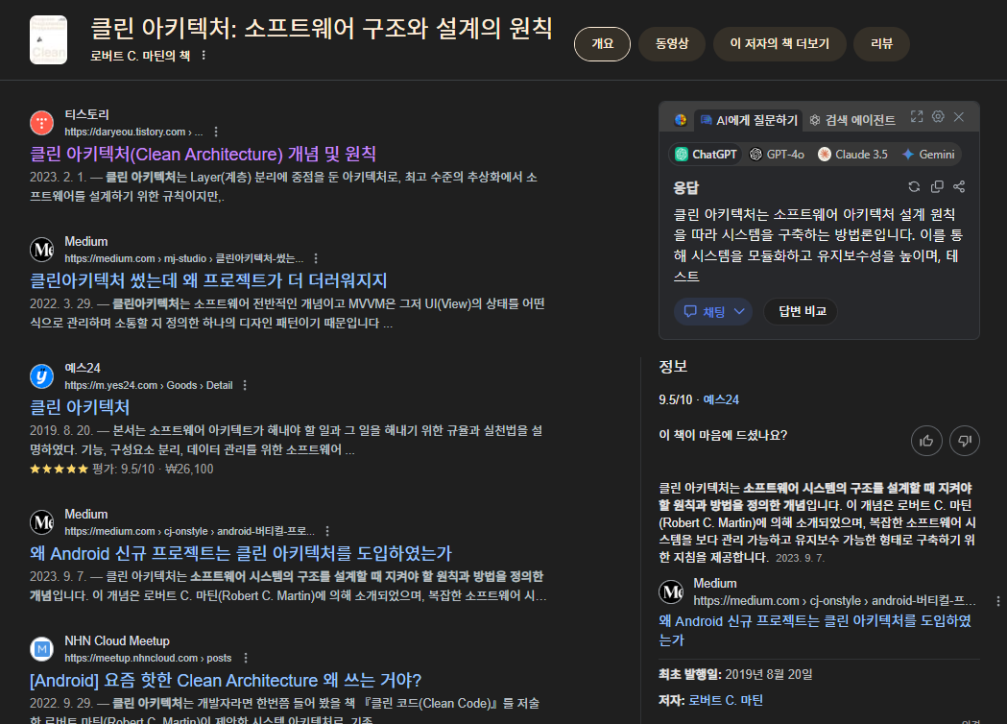Screen dimensions: 1007x724
Task: Expand the AI panel to fullscreen
Action: coord(917,116)
